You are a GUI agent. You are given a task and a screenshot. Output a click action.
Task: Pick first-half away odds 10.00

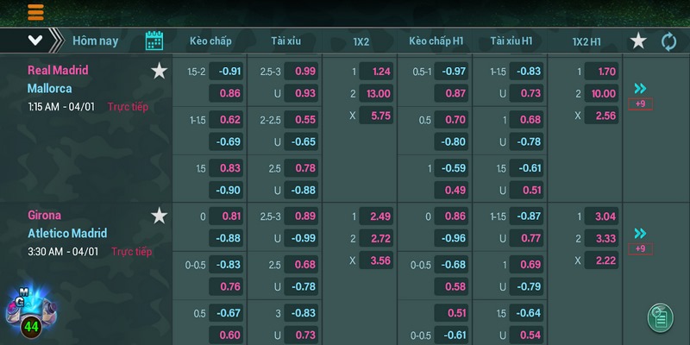(x=601, y=93)
